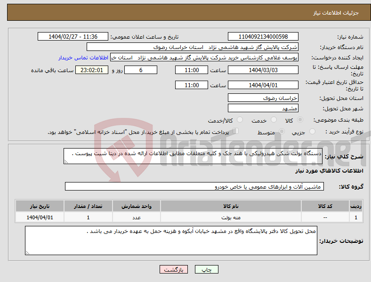Viewport: 371px width, 282px height.
Task: Toggle the اسناد خزانه اسلامی payment checkbox
Action: (x=236, y=131)
